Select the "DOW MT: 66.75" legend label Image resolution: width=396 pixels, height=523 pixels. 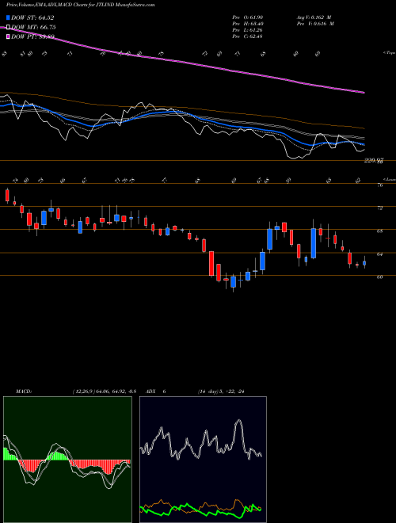pos(33,28)
